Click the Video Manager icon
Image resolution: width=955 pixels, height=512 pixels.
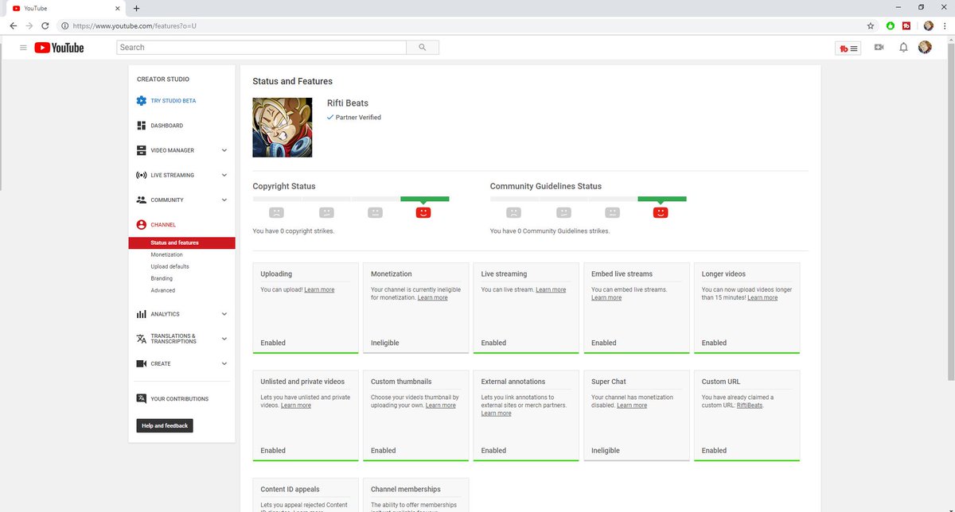(141, 150)
